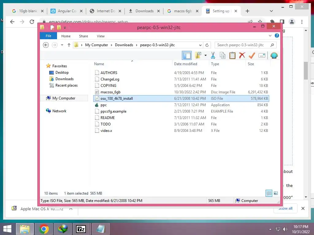Screen dimensions: 314x235
Task: Click pearpc-0.5-win32-jitc in address breadcrumb
Action: 157,45
